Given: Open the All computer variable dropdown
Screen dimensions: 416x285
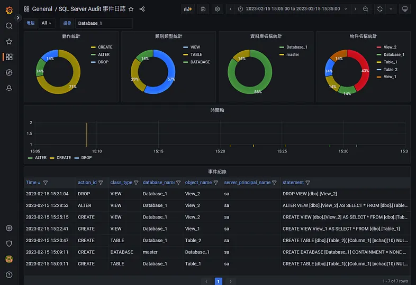Looking at the screenshot, I should coord(47,23).
